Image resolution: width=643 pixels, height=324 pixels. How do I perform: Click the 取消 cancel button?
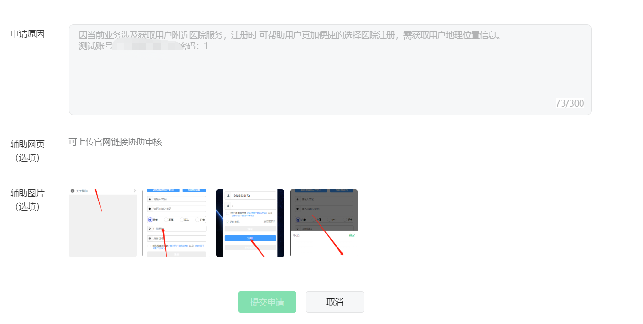pos(335,302)
